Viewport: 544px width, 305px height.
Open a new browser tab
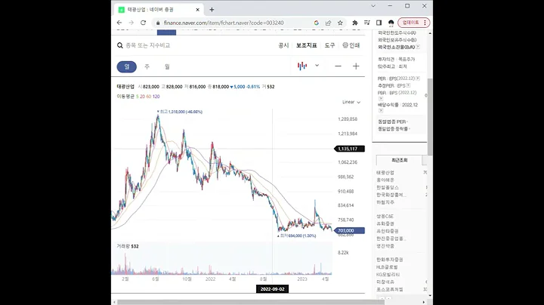(212, 10)
